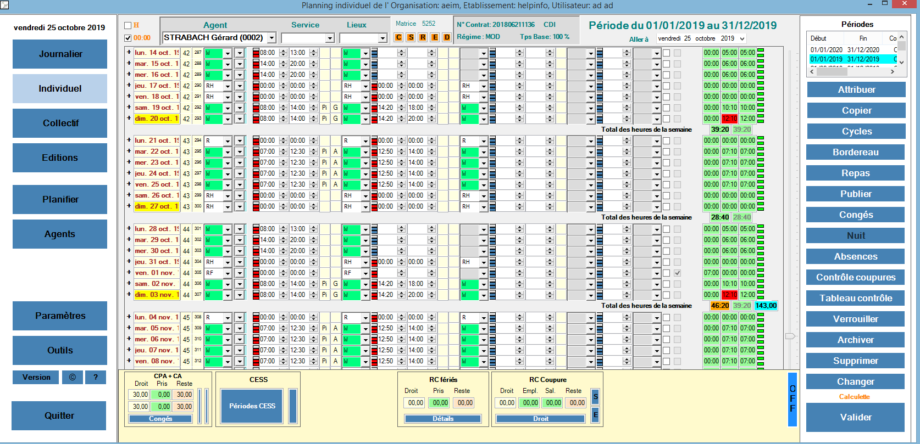Tick the checkbox on the ven. 01 nov. row

coord(666,273)
